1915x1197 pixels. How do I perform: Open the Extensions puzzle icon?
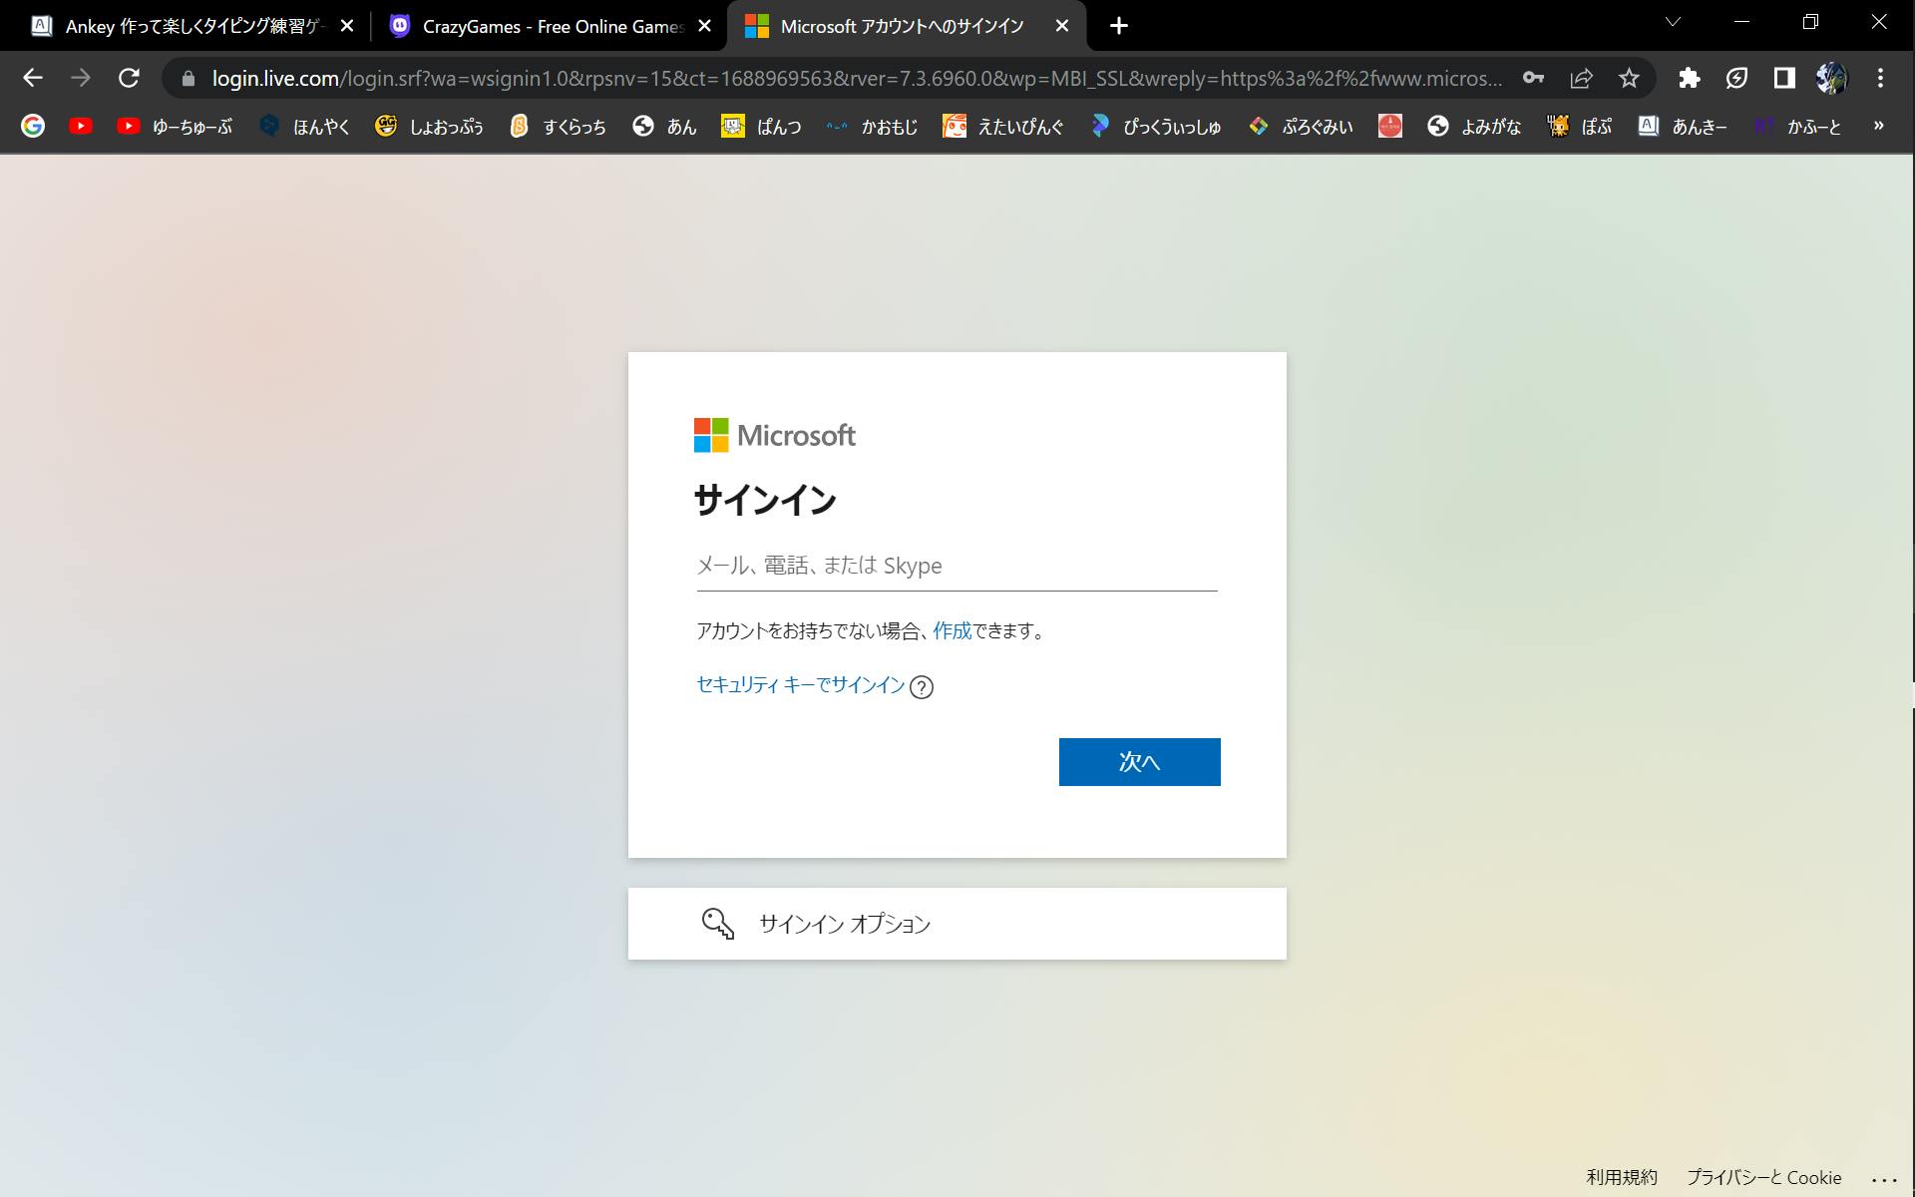(1689, 78)
